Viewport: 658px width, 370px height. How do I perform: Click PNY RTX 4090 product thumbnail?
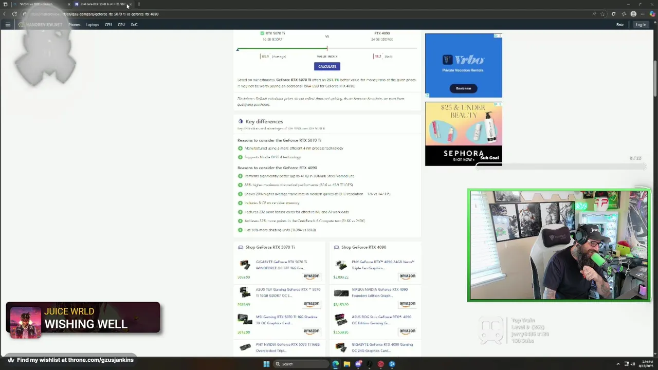tap(341, 265)
